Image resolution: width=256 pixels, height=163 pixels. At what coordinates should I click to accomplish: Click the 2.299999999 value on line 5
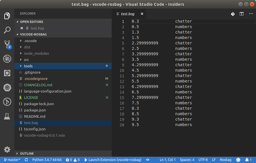point(145,43)
